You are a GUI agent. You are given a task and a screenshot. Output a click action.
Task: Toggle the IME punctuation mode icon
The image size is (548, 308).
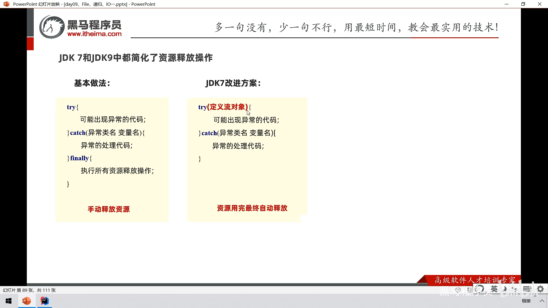click(515, 289)
